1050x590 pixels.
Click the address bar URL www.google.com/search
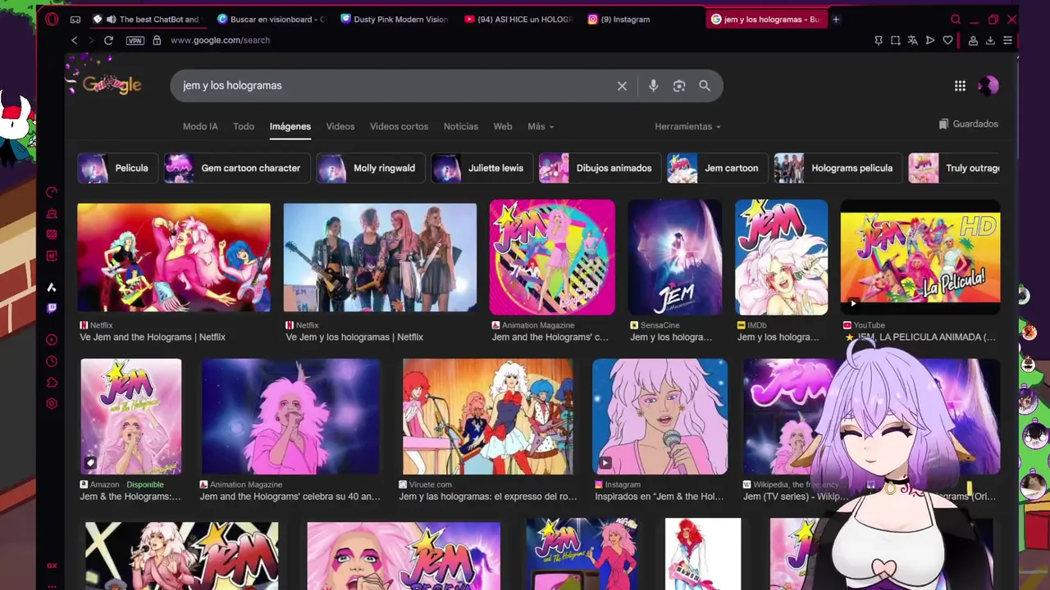(220, 40)
